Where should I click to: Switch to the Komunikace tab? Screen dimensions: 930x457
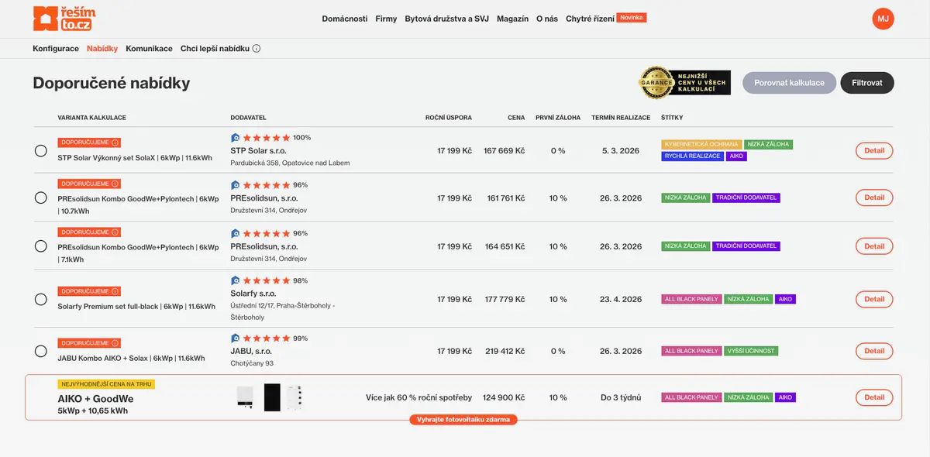149,49
